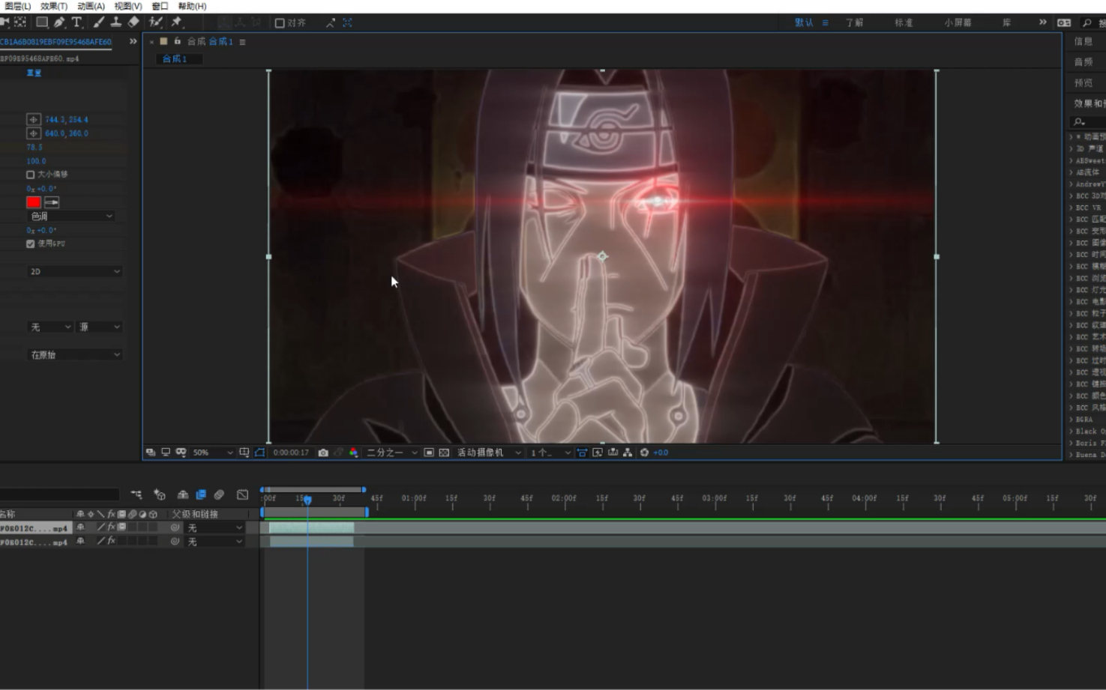Click the reset exposure icon
Image resolution: width=1106 pixels, height=690 pixels.
(643, 453)
